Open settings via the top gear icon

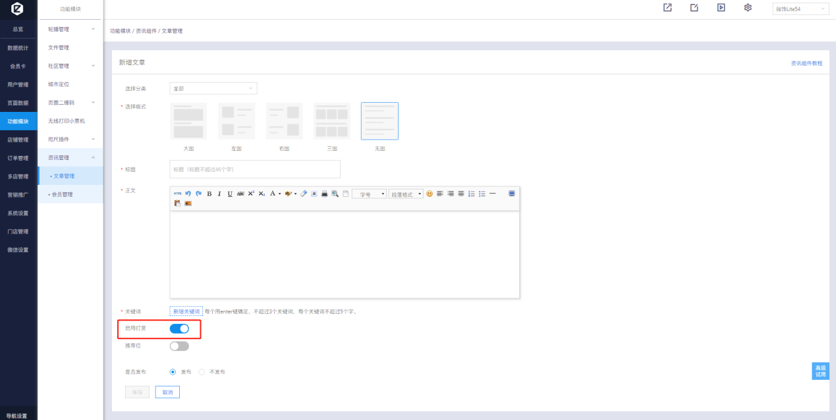tap(748, 8)
